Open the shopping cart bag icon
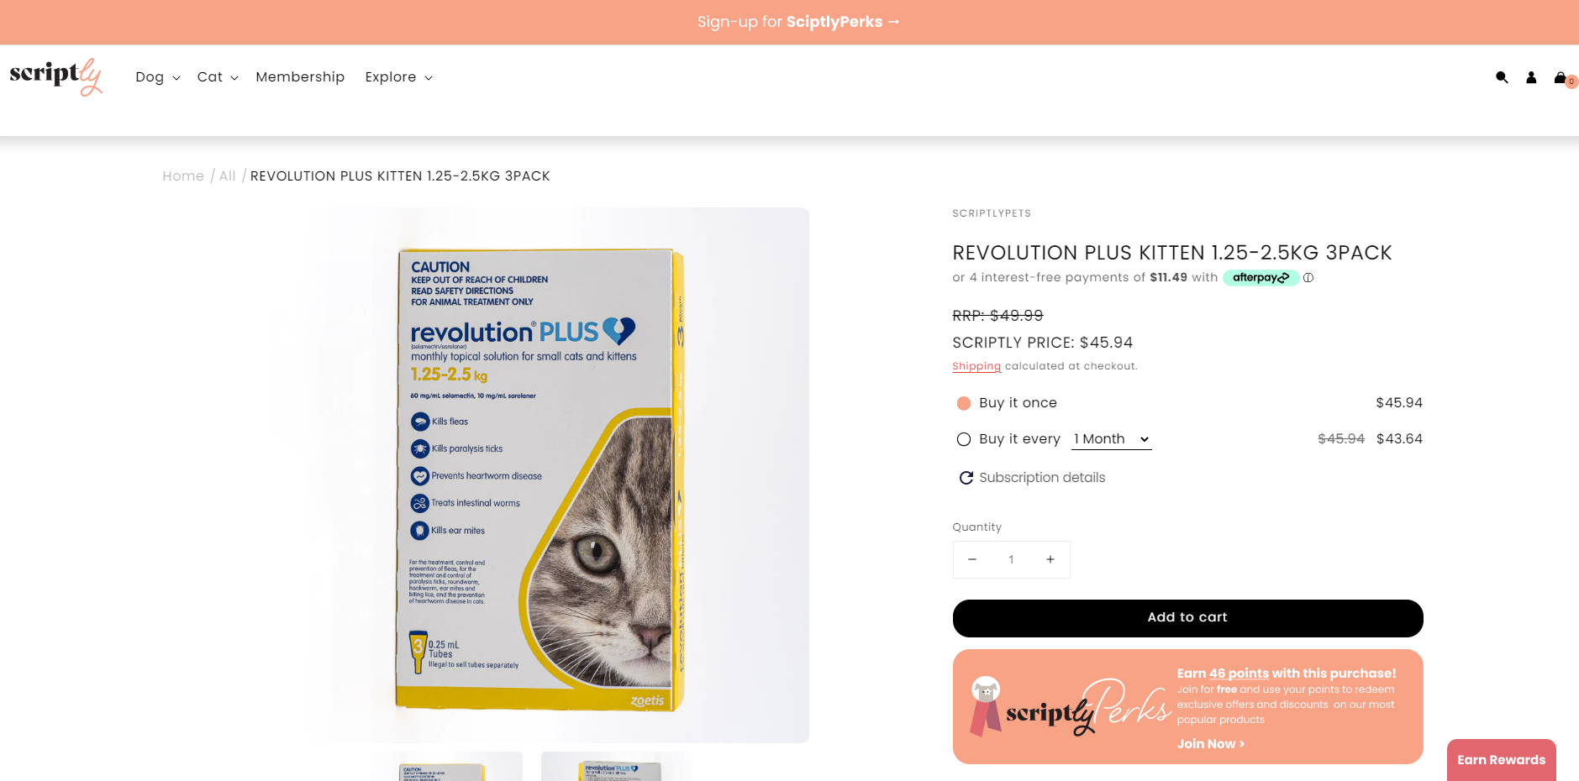The height and width of the screenshot is (781, 1579). point(1561,77)
